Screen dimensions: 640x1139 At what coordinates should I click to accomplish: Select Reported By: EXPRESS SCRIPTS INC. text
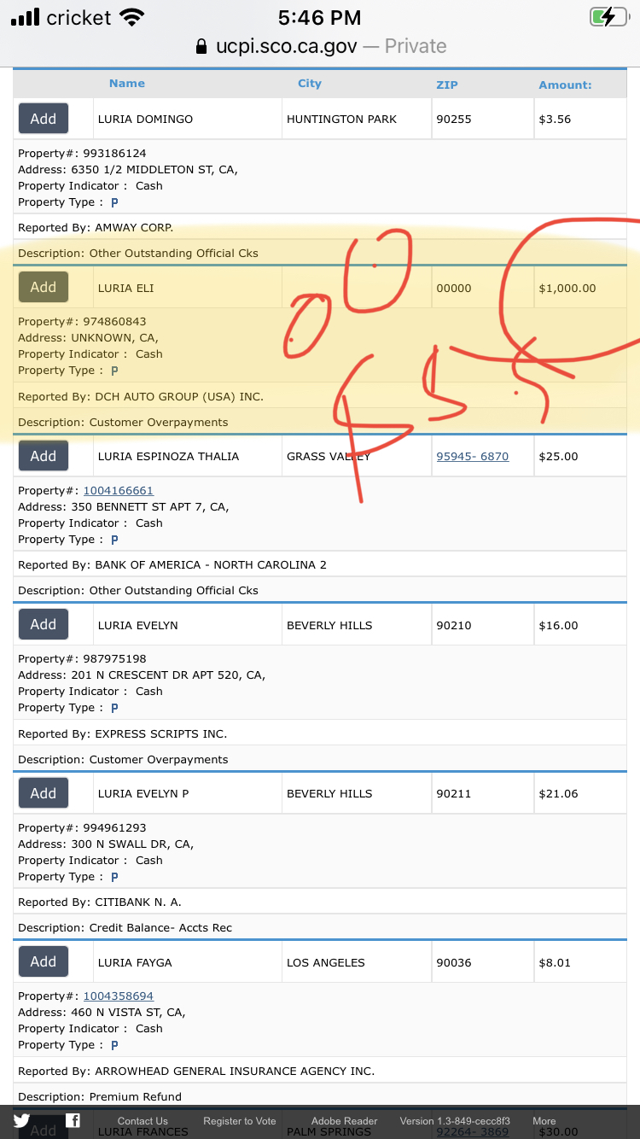pyautogui.click(x=123, y=733)
